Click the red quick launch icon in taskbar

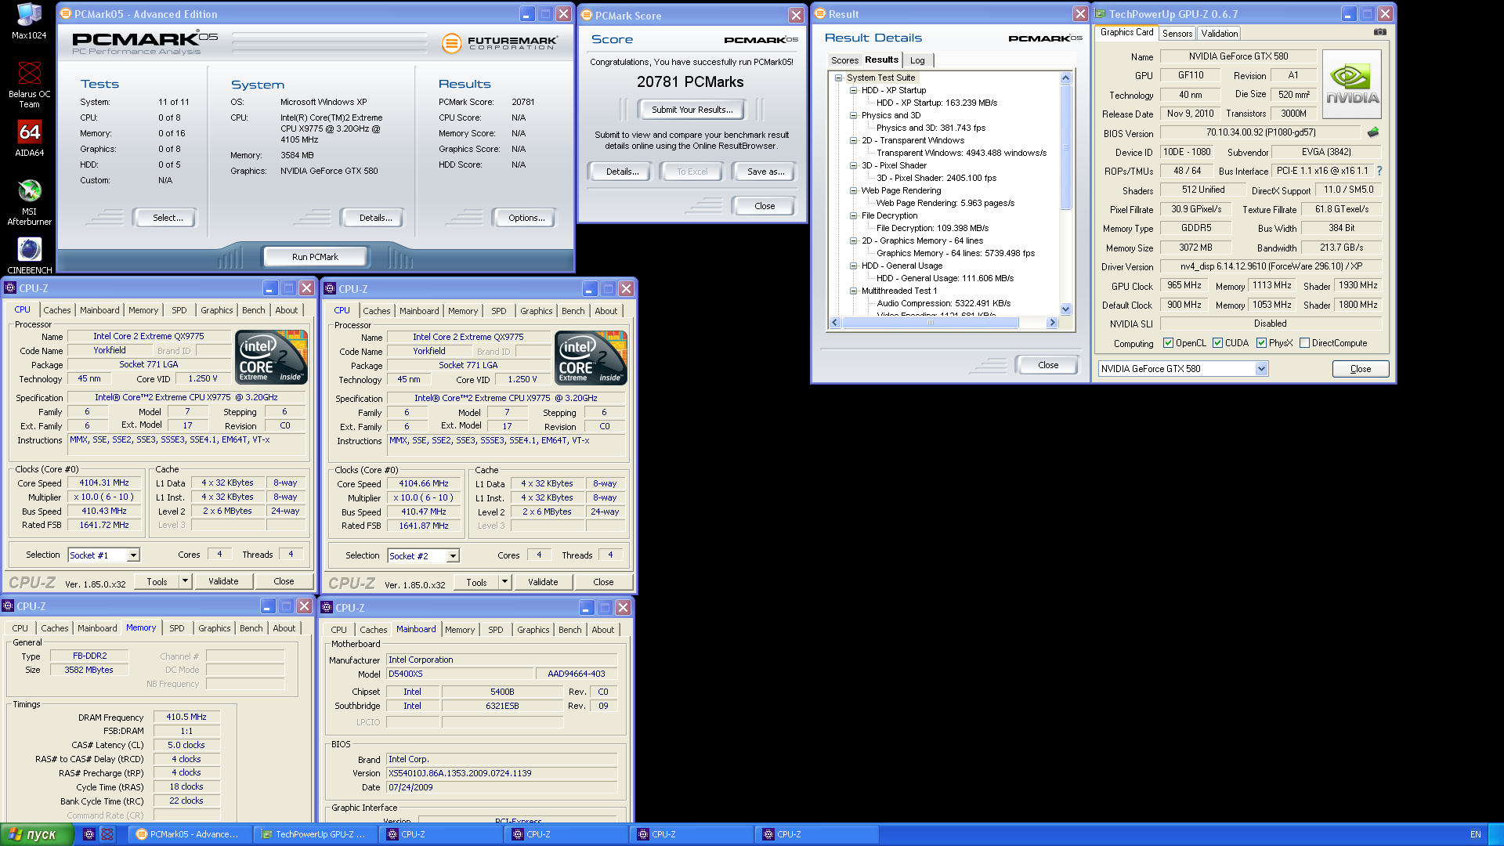click(107, 834)
